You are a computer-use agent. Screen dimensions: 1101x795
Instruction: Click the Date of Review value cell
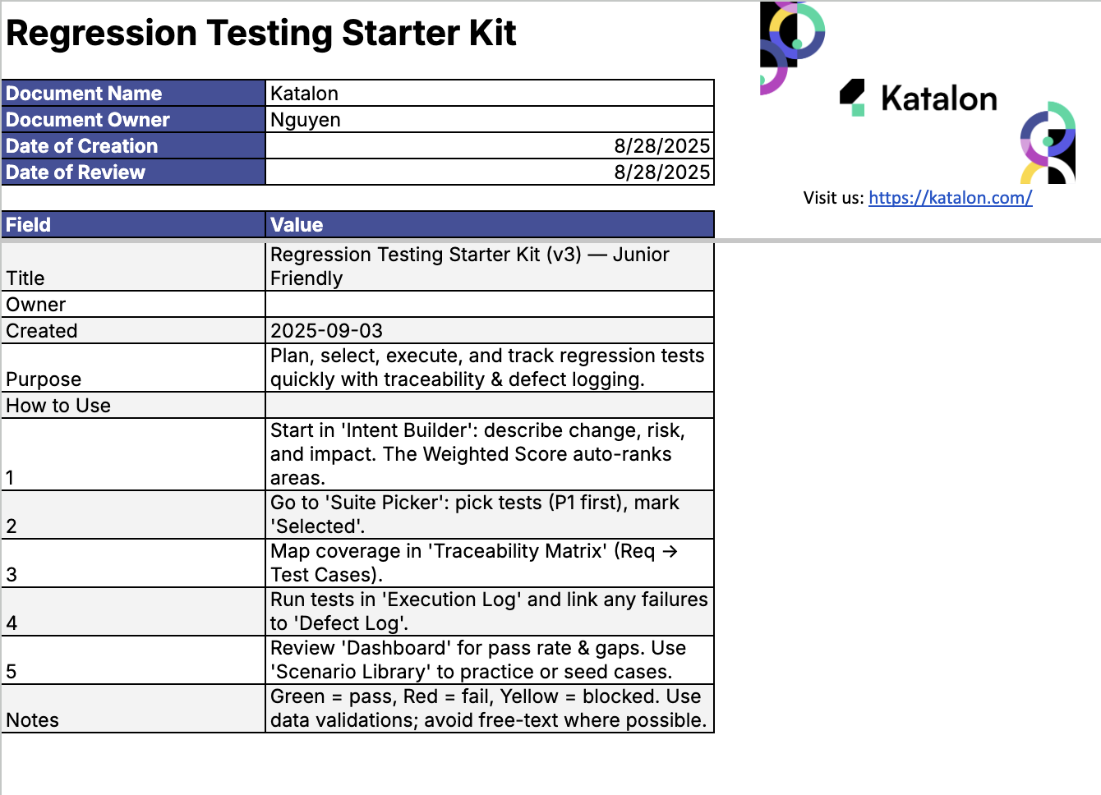[489, 172]
